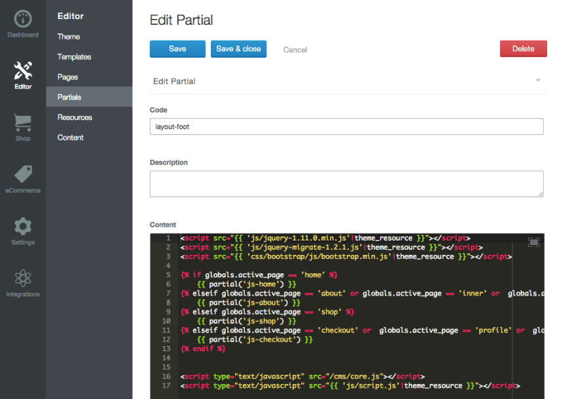Toggle fullscreen mode in the code editor
The image size is (576, 399).
533,242
